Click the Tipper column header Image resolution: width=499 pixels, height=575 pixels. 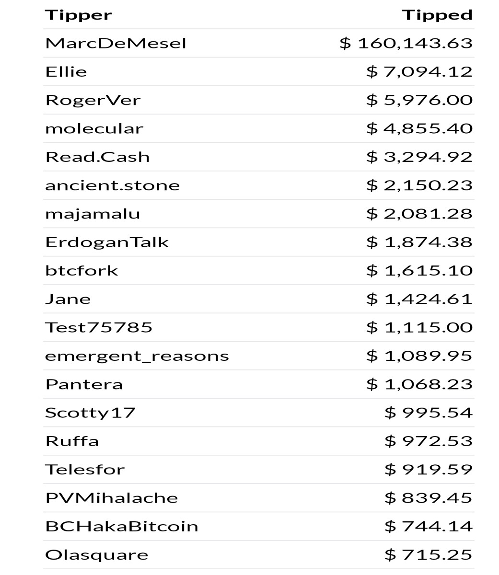click(x=78, y=15)
